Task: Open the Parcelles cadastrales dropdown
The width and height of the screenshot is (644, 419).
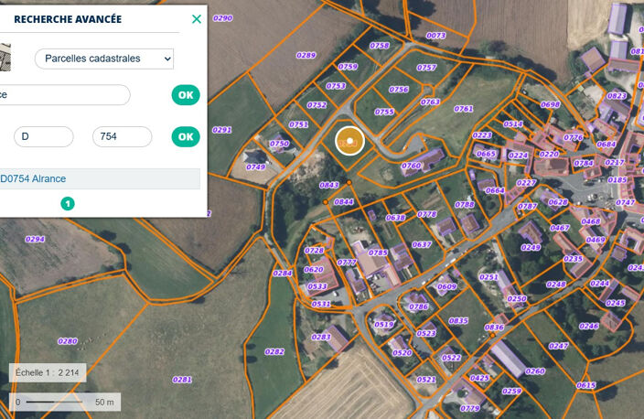Action: [104, 59]
